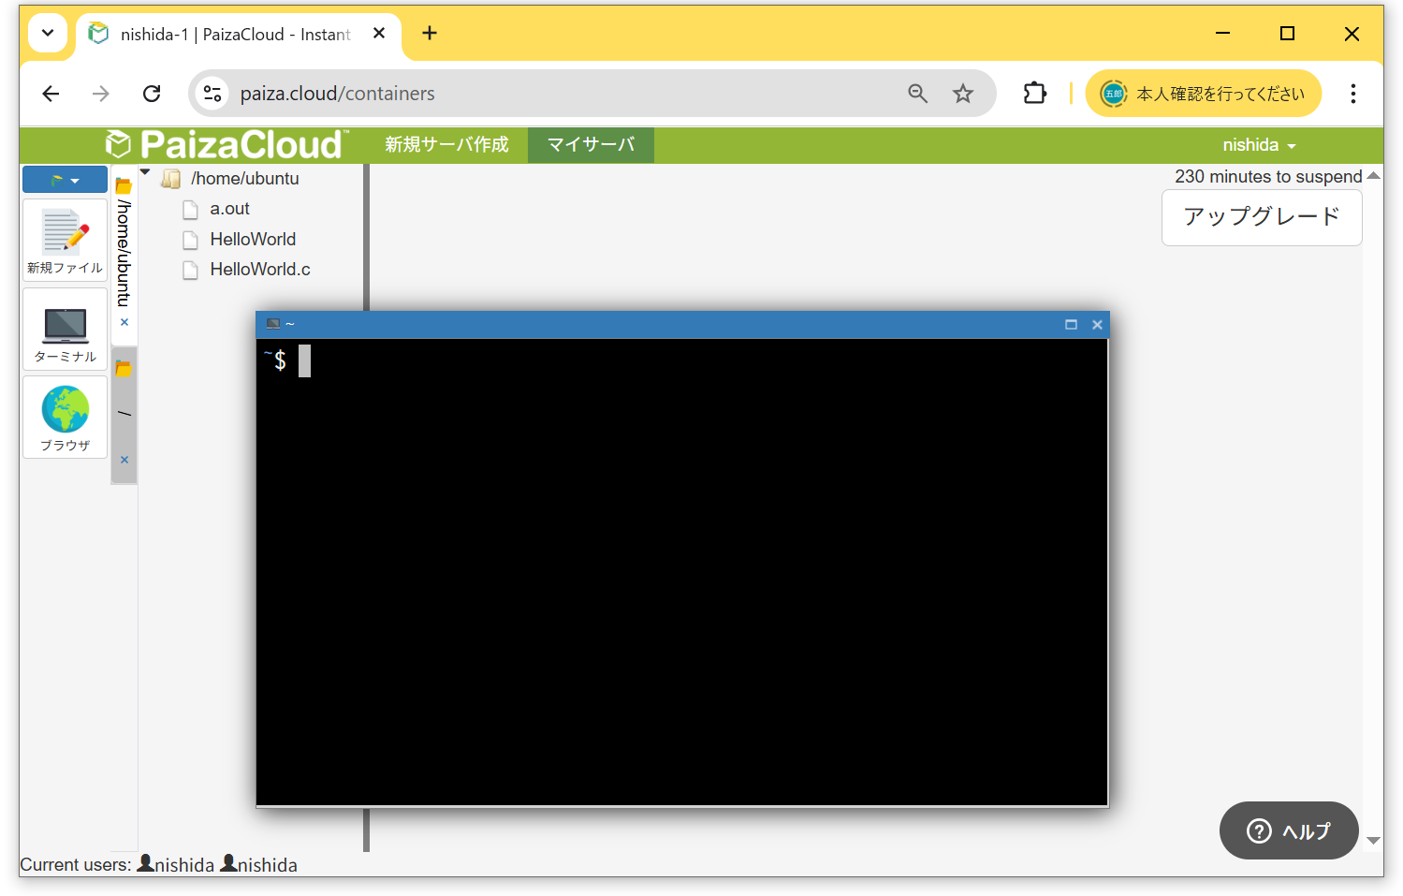
Task: Close the /home/ubuntu side tab
Action: (x=124, y=322)
